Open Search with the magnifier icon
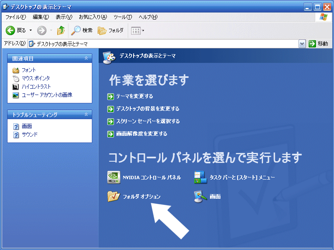The width and height of the screenshot is (334, 250). click(x=76, y=30)
